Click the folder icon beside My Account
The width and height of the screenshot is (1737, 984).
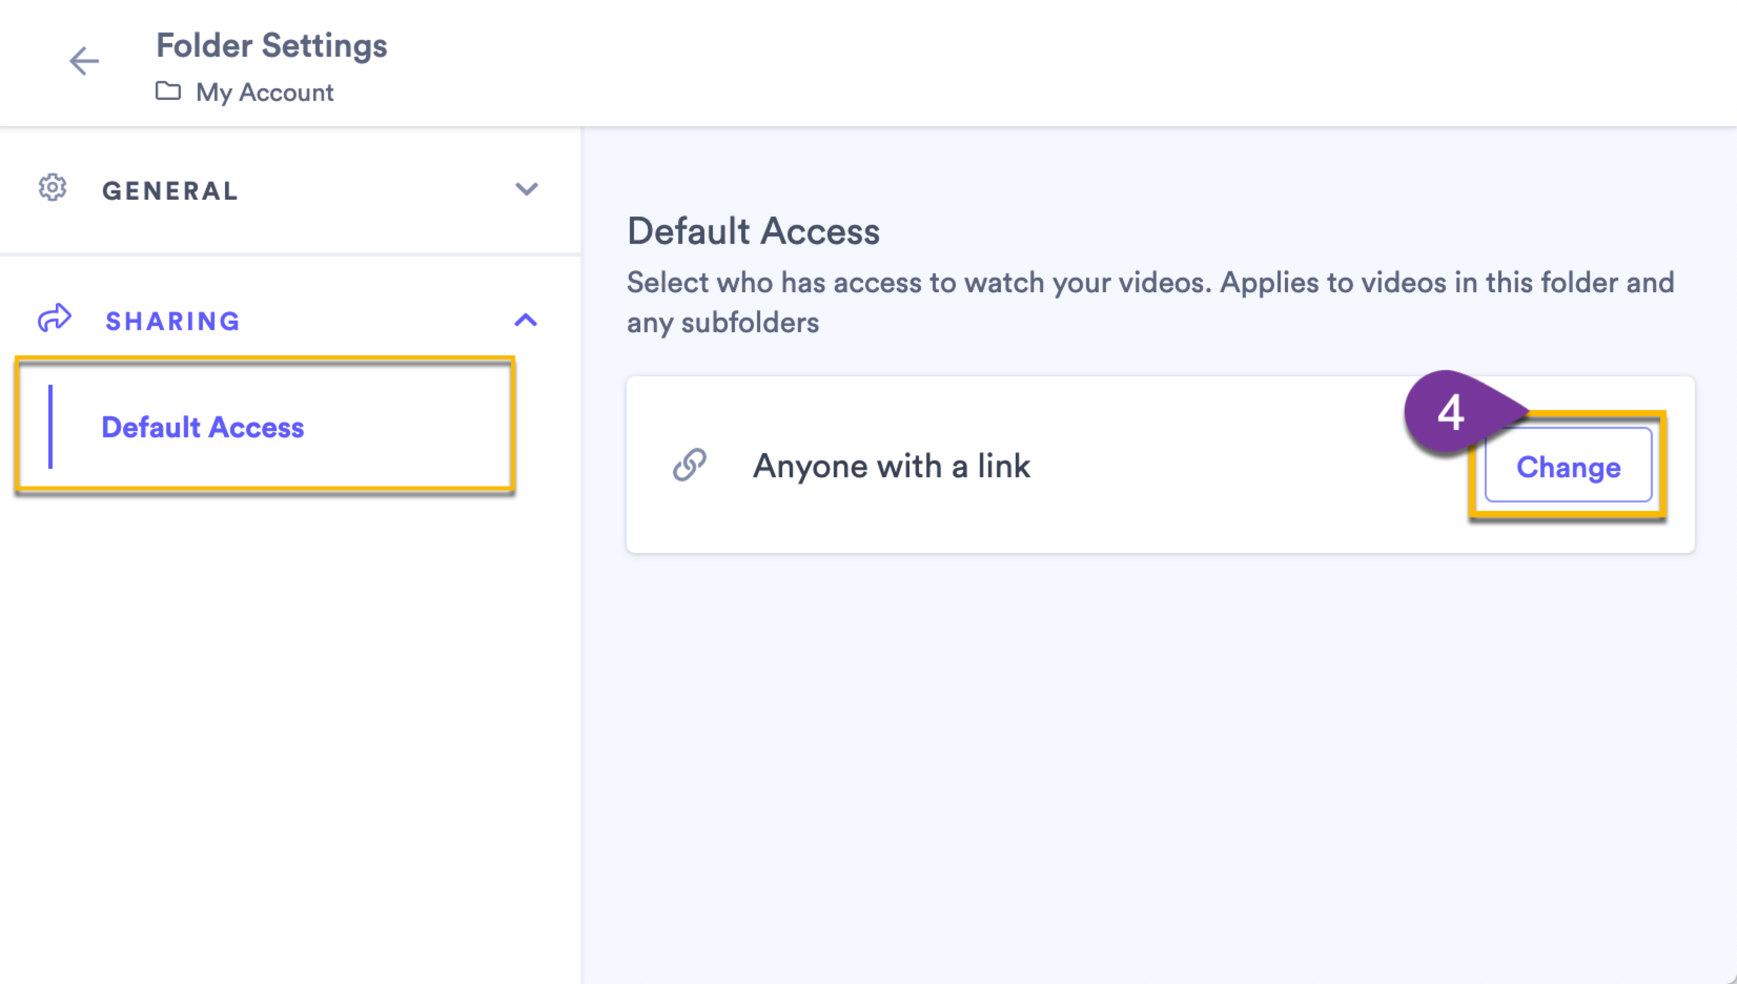pos(168,91)
